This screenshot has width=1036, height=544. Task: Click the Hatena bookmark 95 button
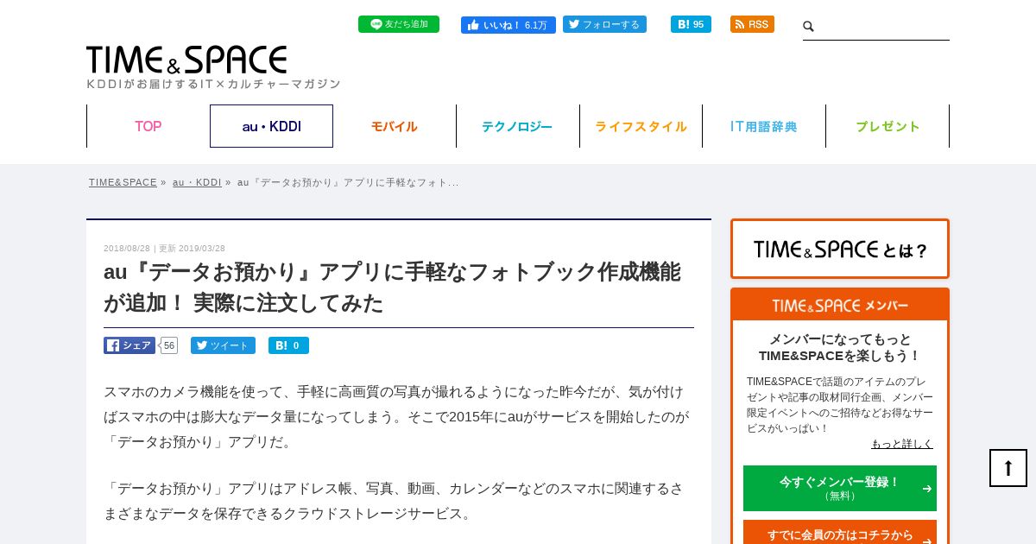[x=691, y=24]
